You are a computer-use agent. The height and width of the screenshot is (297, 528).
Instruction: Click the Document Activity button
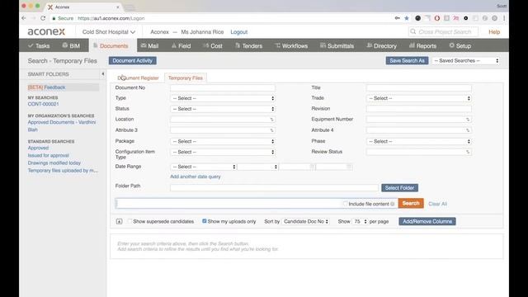pyautogui.click(x=132, y=60)
